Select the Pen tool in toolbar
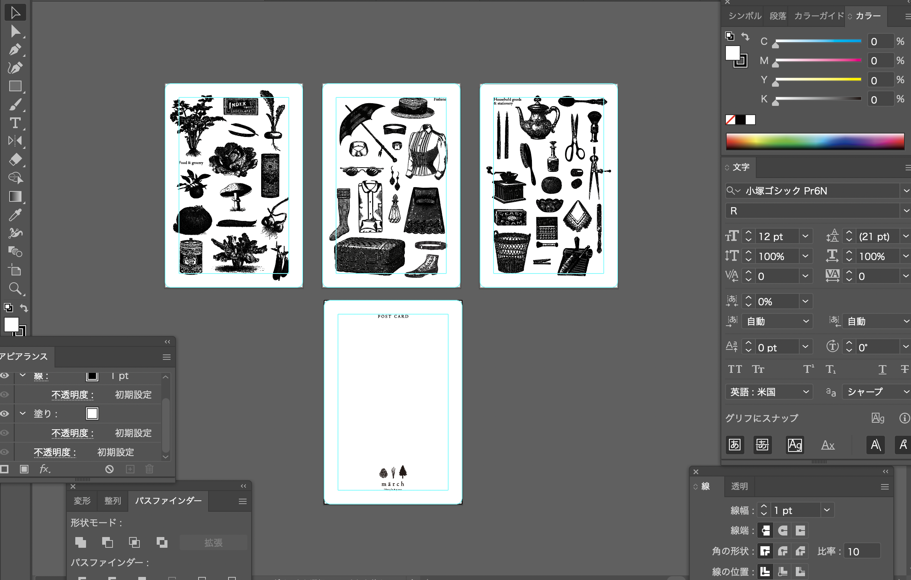911x580 pixels. coord(15,49)
